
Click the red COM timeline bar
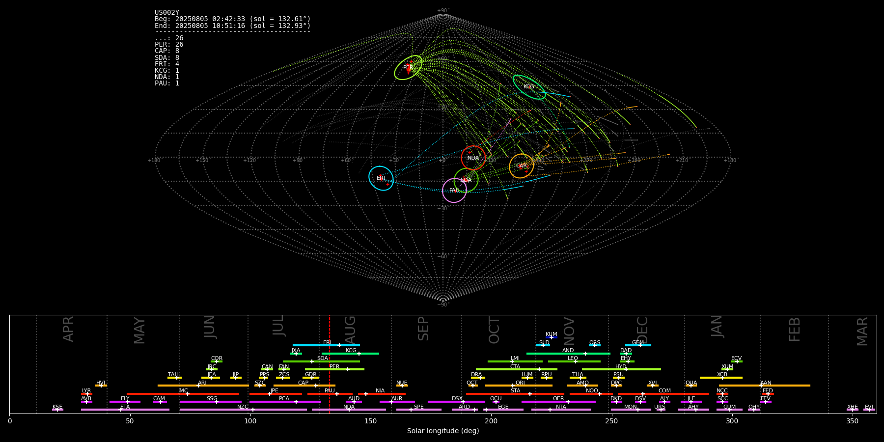[664, 394]
